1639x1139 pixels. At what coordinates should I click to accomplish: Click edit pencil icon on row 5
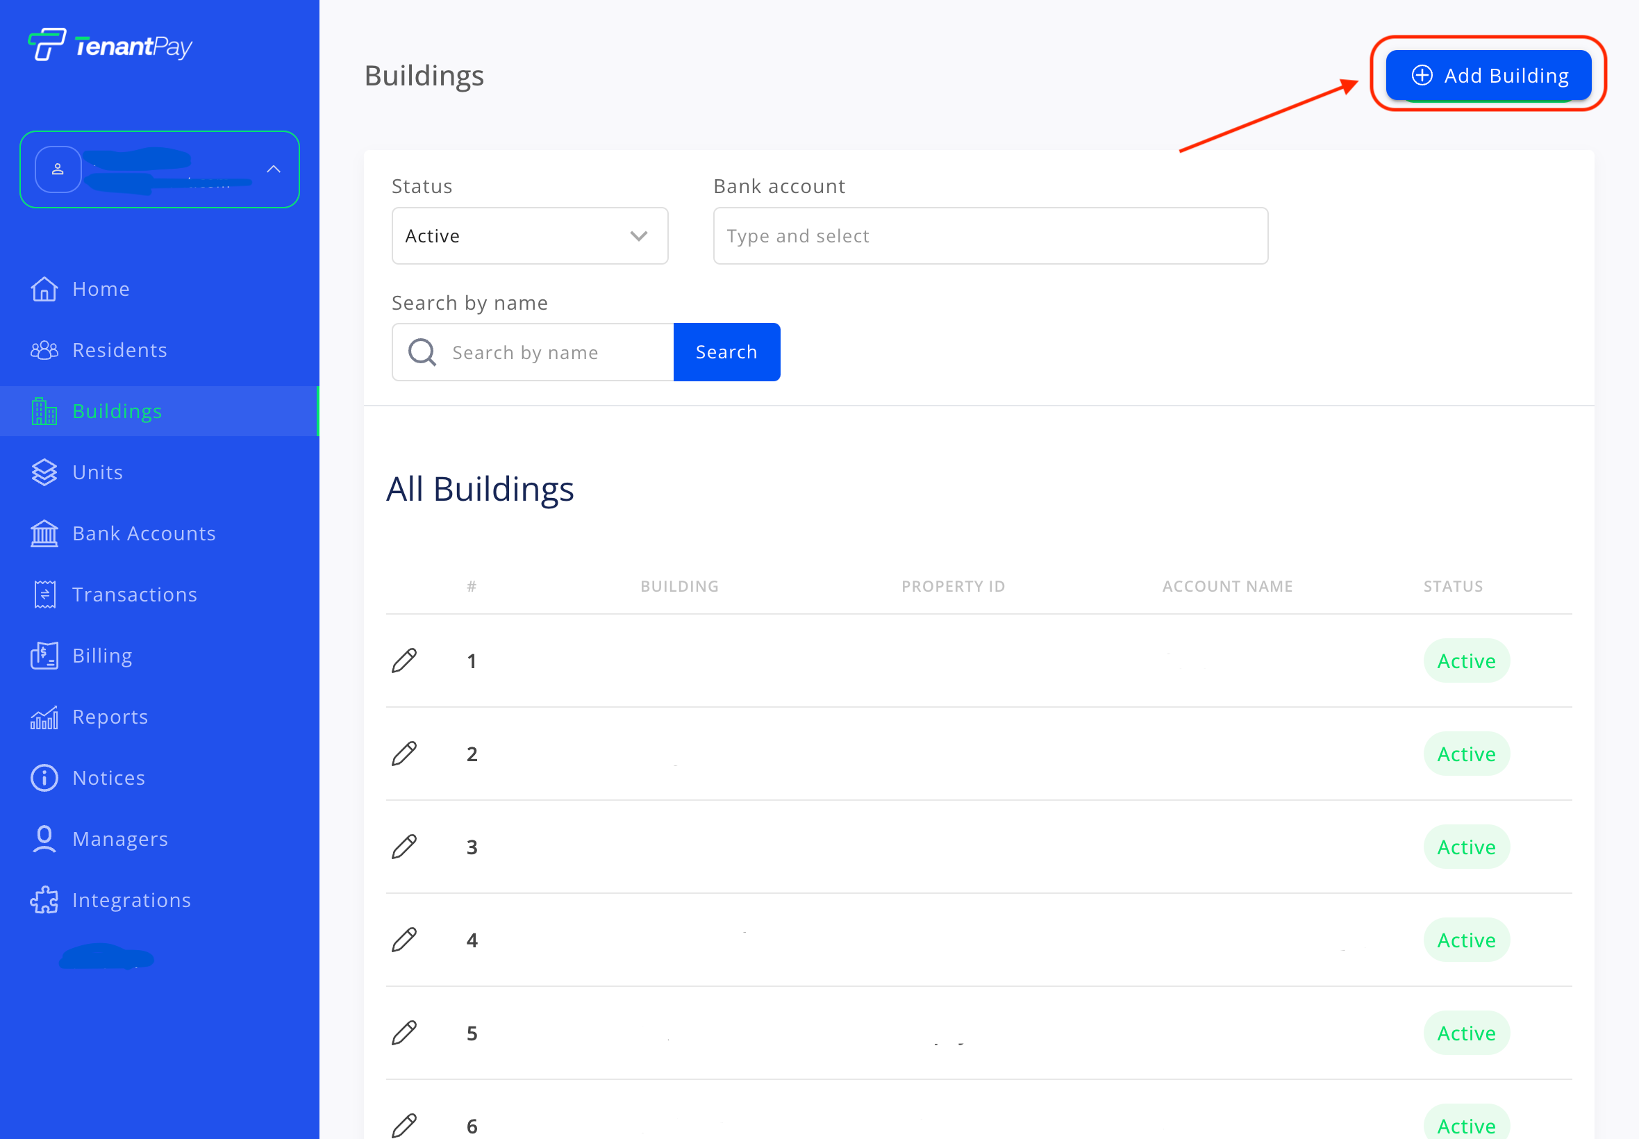404,1033
